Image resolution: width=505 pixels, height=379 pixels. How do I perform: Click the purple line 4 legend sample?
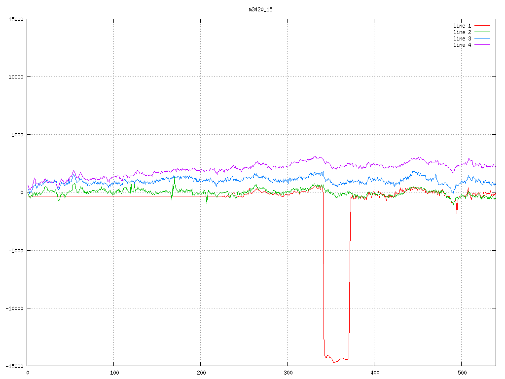tap(482, 45)
